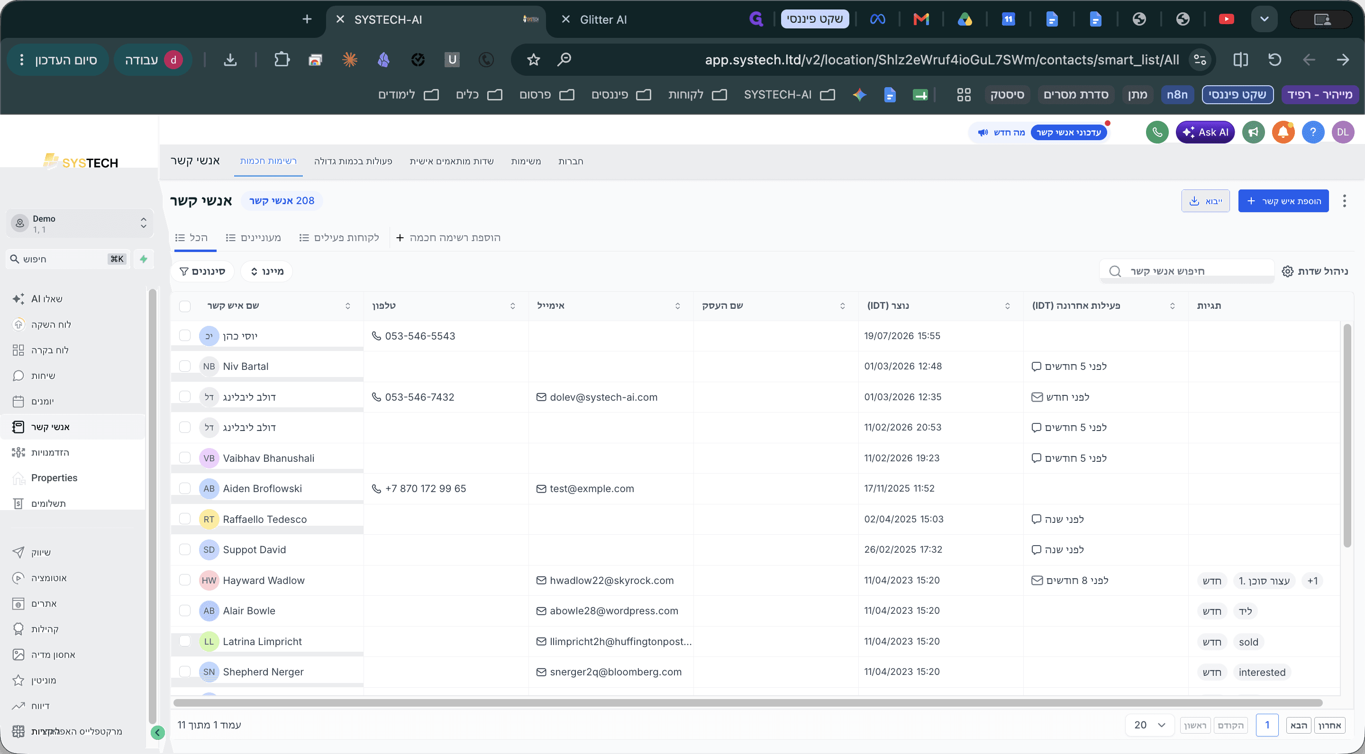1365x754 pixels.
Task: Click the horizontal table scrollbar
Action: [748, 703]
